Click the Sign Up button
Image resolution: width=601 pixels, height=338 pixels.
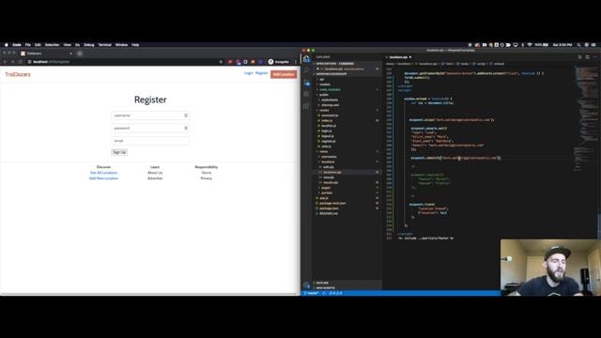point(119,152)
